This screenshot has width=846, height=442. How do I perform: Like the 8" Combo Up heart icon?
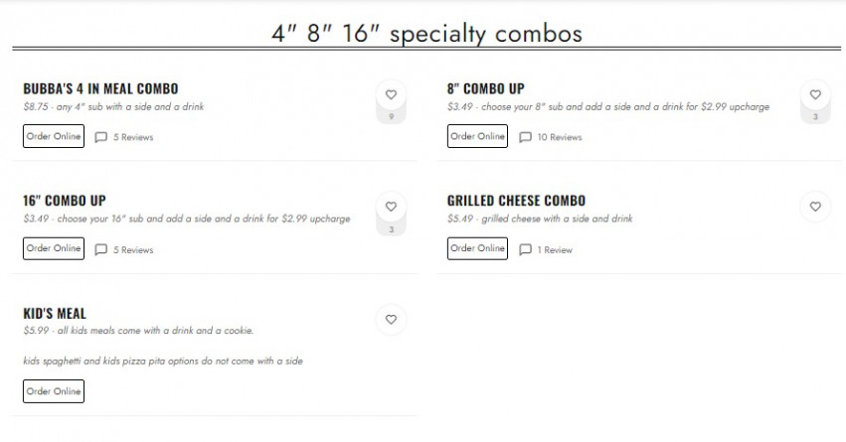(x=815, y=95)
